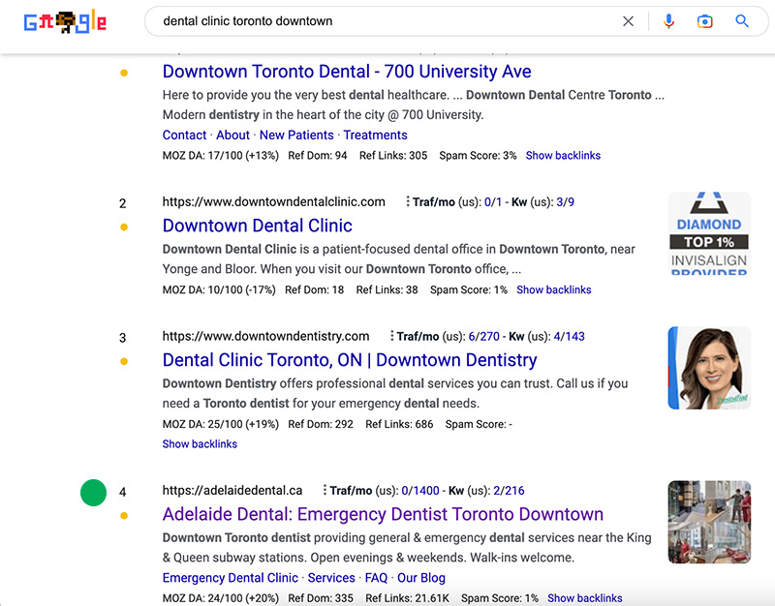Submit the search with the magnifier icon
The width and height of the screenshot is (775, 606).
tap(742, 20)
